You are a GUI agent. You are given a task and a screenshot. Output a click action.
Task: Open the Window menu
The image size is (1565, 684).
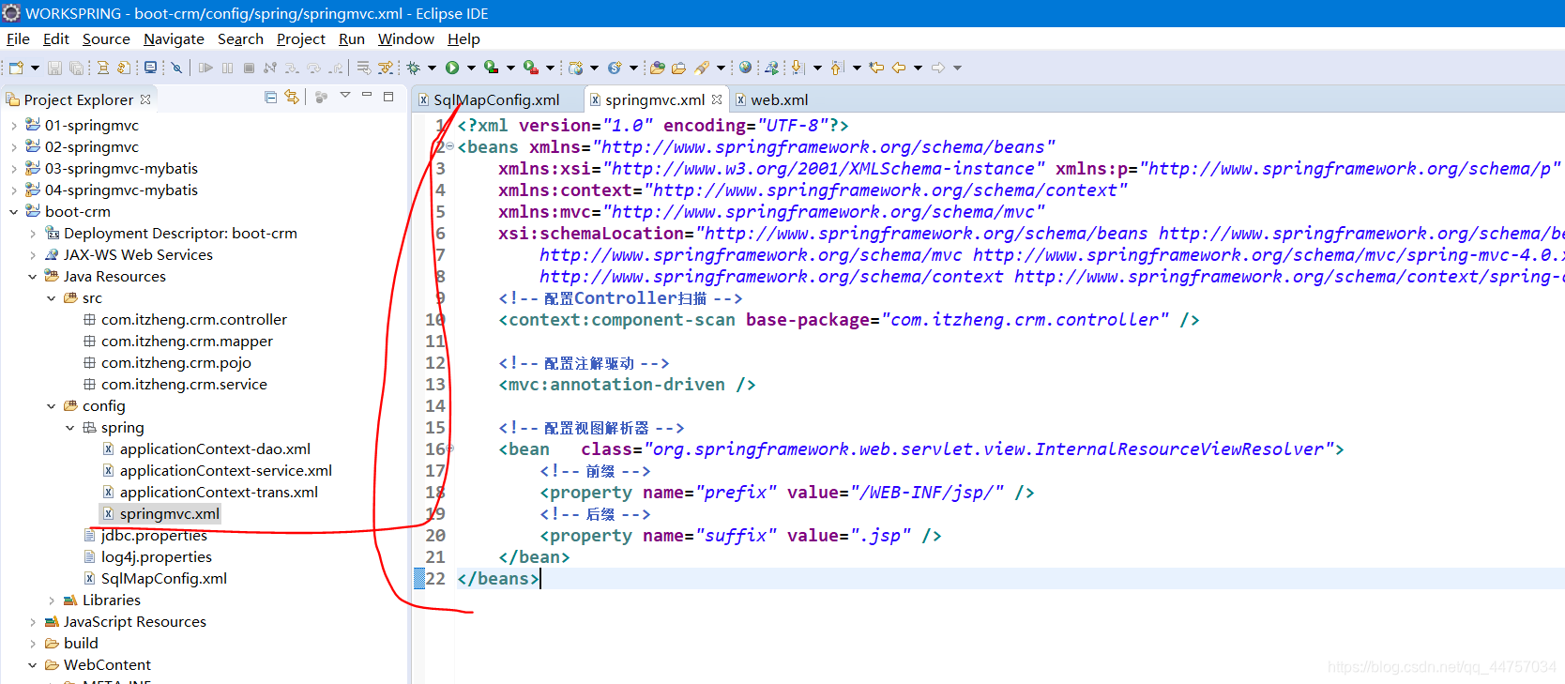point(406,39)
